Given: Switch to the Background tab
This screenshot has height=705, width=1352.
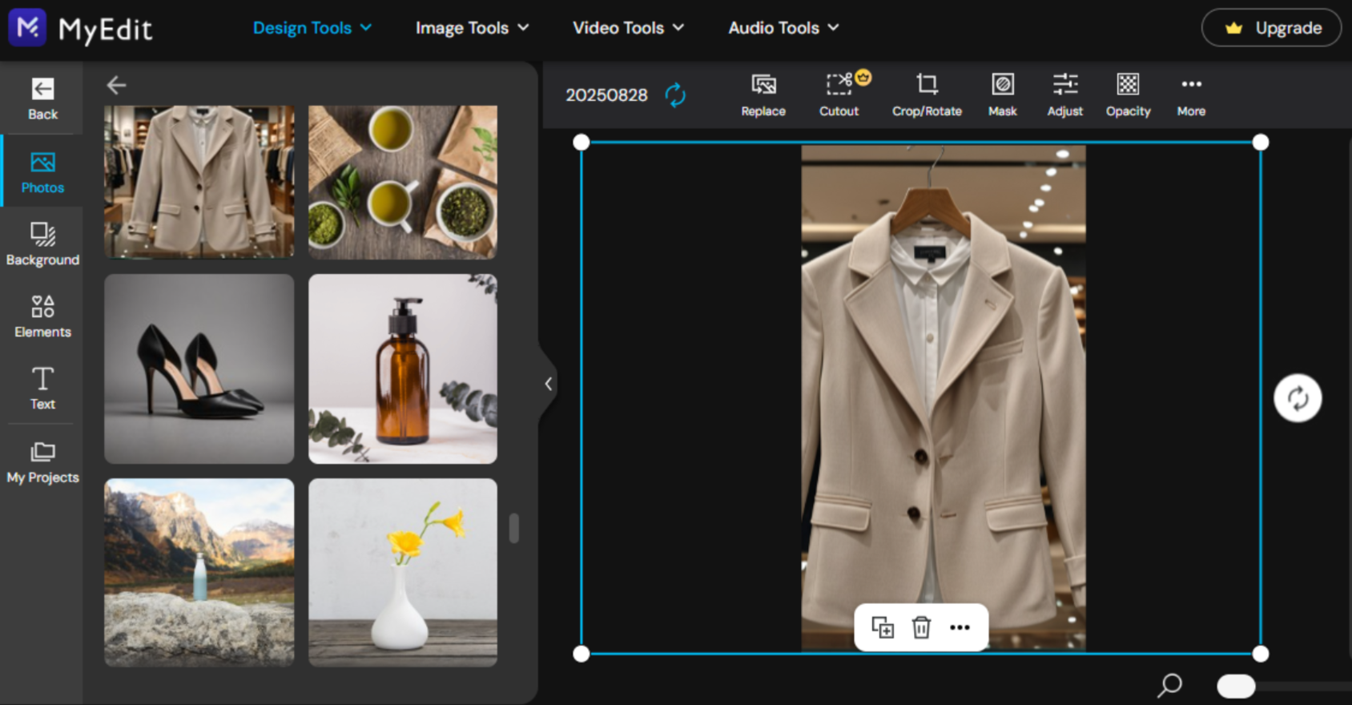Looking at the screenshot, I should [x=42, y=244].
